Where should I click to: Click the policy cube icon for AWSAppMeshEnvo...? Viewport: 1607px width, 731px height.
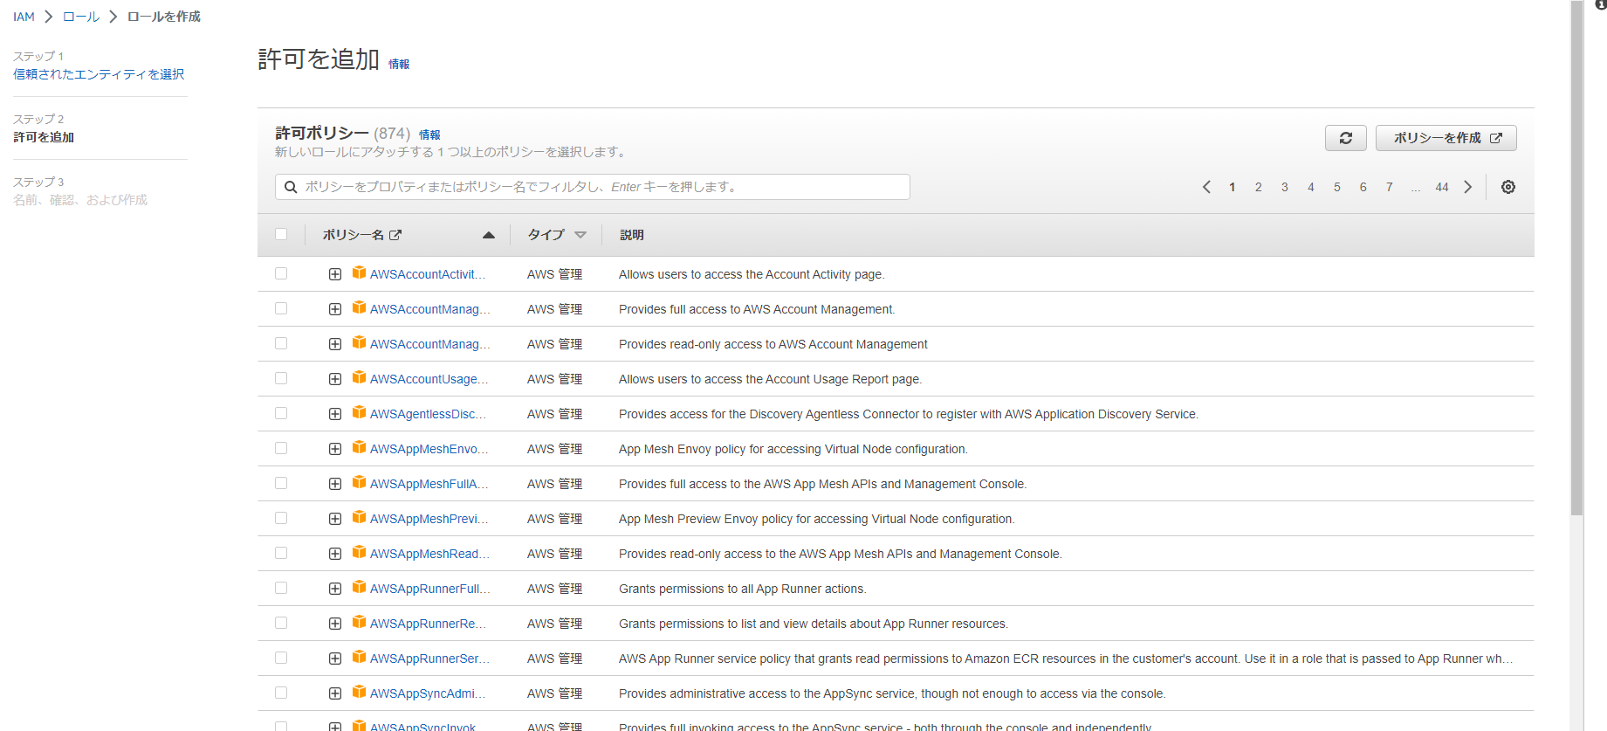tap(359, 448)
